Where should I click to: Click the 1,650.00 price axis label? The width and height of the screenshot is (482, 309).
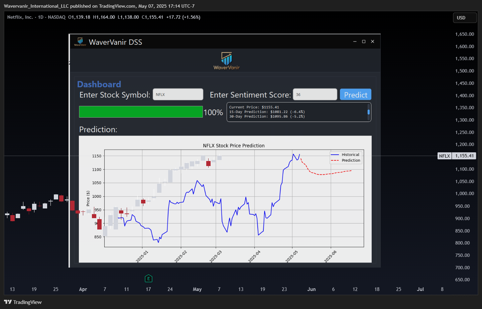coord(465,34)
